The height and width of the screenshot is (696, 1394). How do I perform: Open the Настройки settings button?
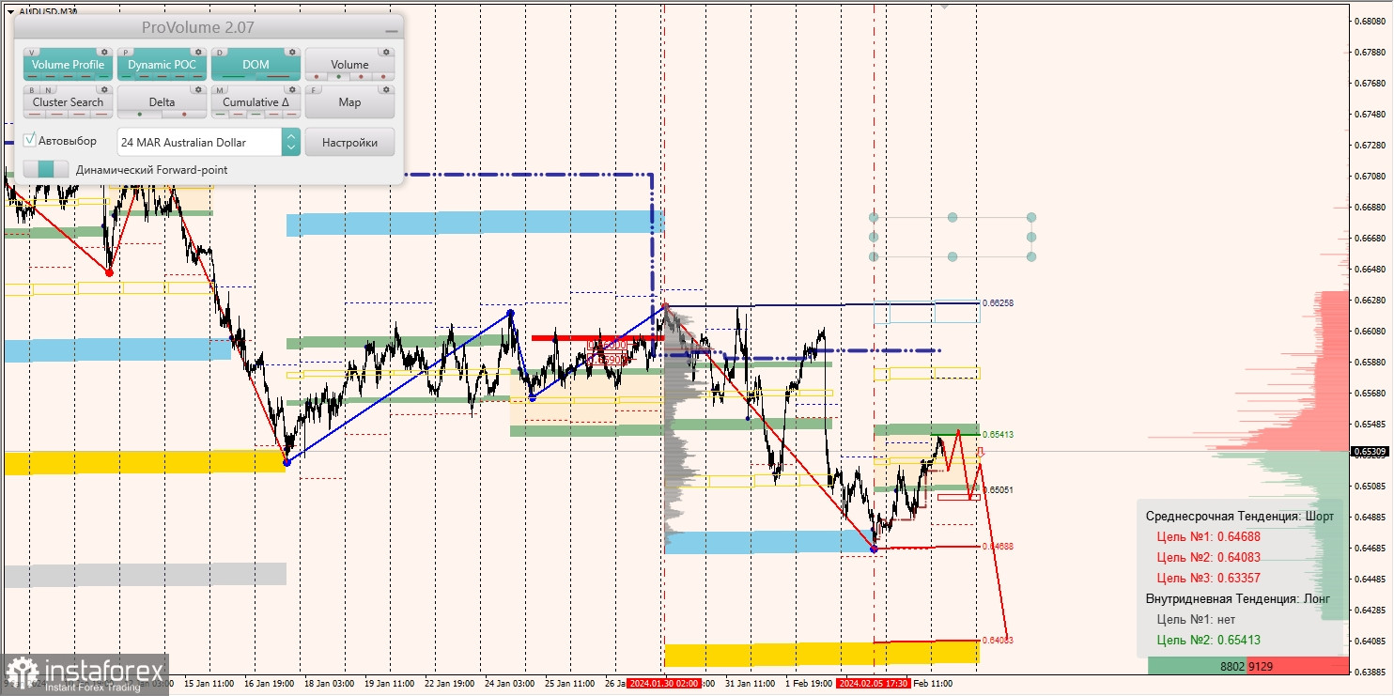(349, 142)
